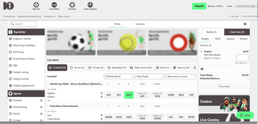Click the search magnifier icon

[x=12, y=24]
